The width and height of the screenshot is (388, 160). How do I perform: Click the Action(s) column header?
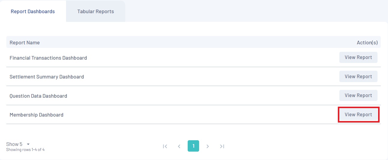click(x=367, y=43)
